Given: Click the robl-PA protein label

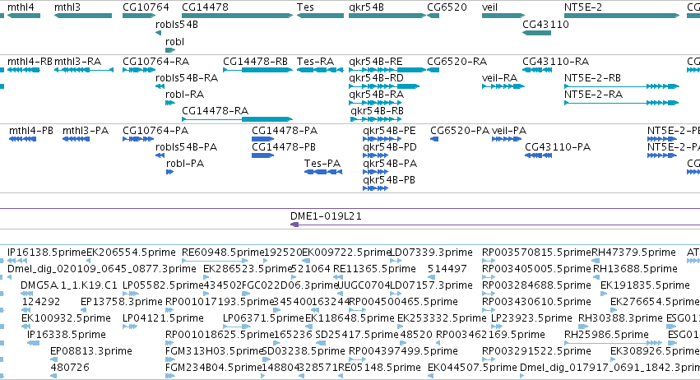Looking at the screenshot, I should 185,164.
